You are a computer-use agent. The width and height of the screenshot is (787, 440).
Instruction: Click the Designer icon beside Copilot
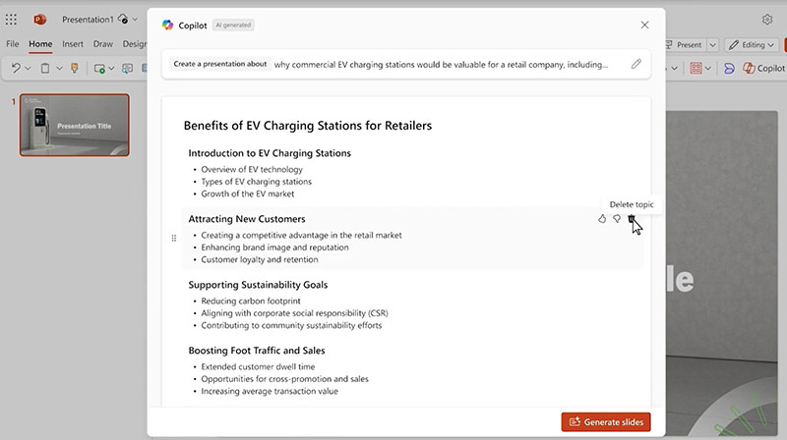[x=729, y=68]
